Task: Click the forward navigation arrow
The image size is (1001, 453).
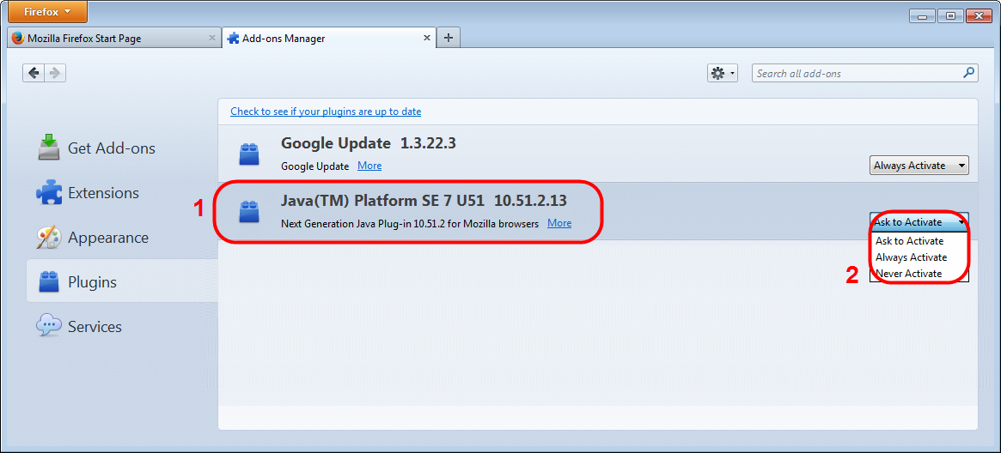Action: [x=55, y=73]
